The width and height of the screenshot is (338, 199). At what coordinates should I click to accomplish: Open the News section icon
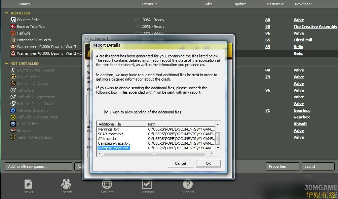click(x=28, y=184)
